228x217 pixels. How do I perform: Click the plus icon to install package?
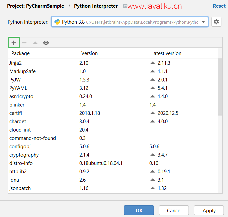pyautogui.click(x=14, y=43)
